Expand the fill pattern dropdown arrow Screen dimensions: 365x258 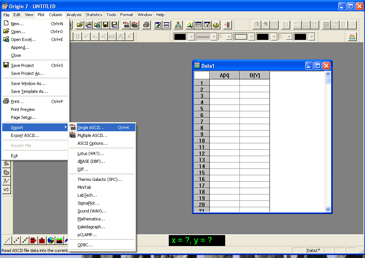251,37
